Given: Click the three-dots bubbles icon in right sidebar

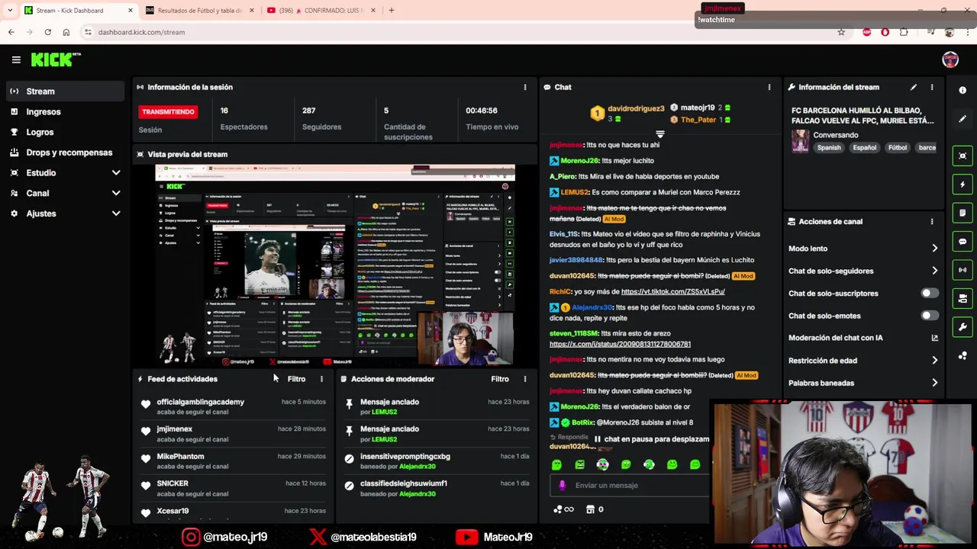Looking at the screenshot, I should 962,355.
